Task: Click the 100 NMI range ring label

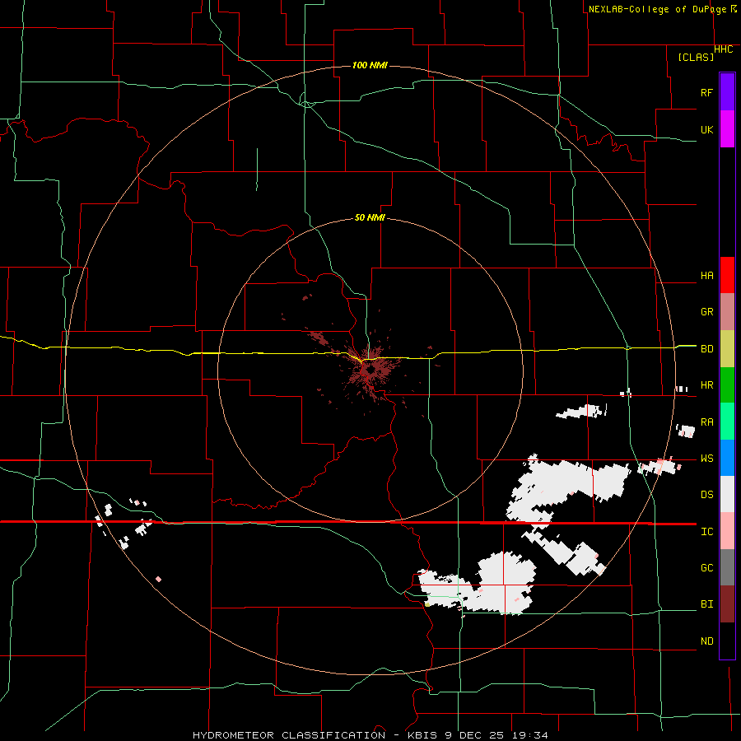Action: 370,65
